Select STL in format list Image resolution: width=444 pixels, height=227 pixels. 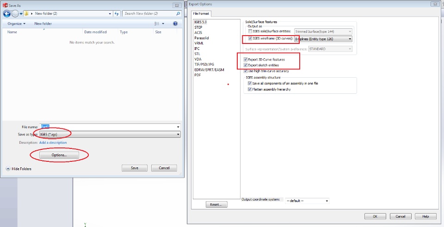pyautogui.click(x=197, y=54)
